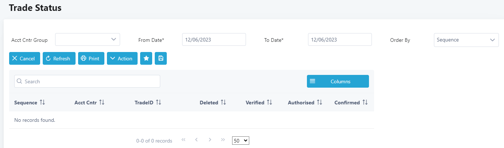This screenshot has width=504, height=148.
Task: Open the Columns chooser button
Action: tap(338, 81)
